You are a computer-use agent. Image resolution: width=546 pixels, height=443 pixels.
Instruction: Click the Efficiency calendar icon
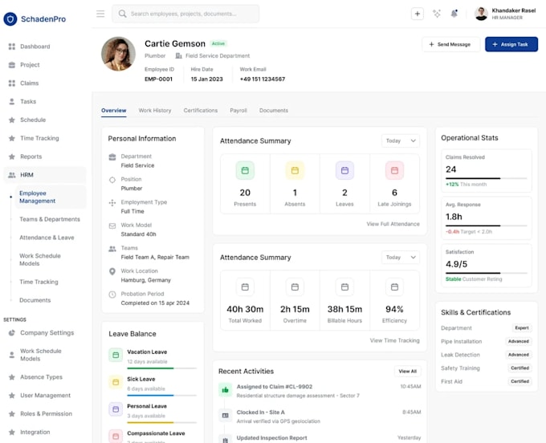[x=394, y=287]
